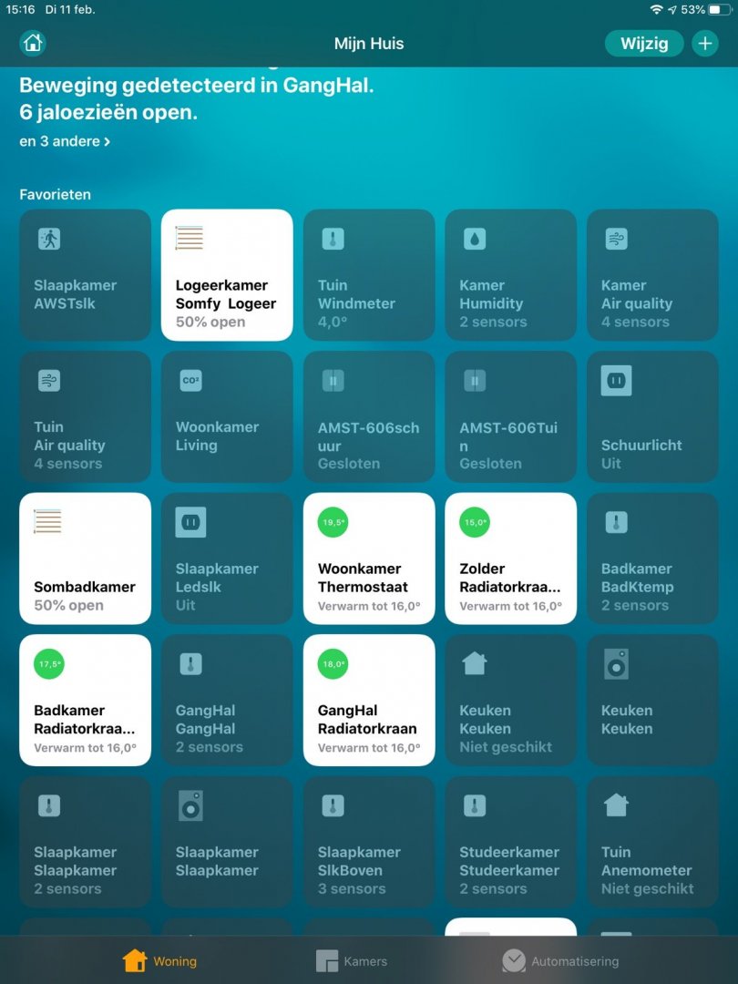Screen dimensions: 738x984
Task: Expand the 'en 3 andere' status link
Action: tap(65, 141)
